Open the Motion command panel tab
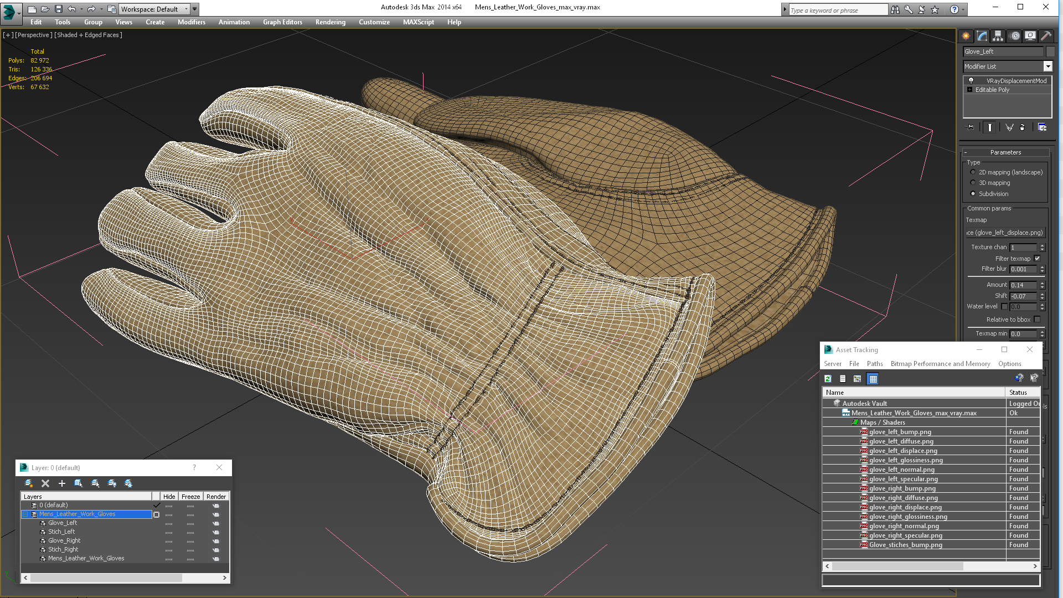The height and width of the screenshot is (598, 1063). [x=1015, y=36]
